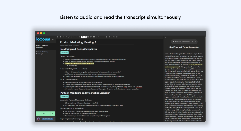Screen dimensions: 241x131
Task: Click the highlighted 'Add a line item' bullet
Action: (x=79, y=64)
